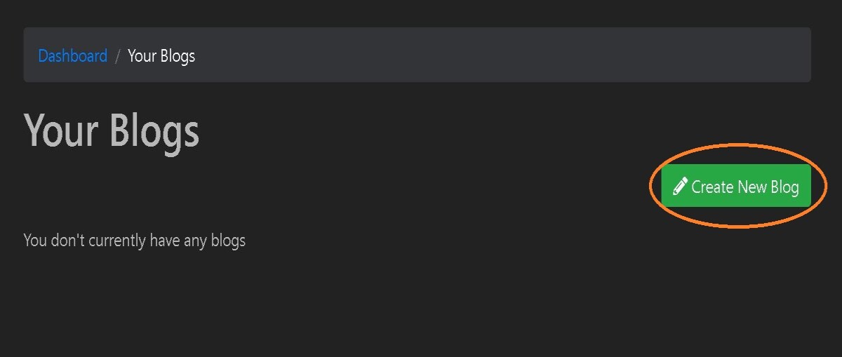This screenshot has height=357, width=842.
Task: Click "Your Blogs" text in breadcrumb trail
Action: [161, 56]
